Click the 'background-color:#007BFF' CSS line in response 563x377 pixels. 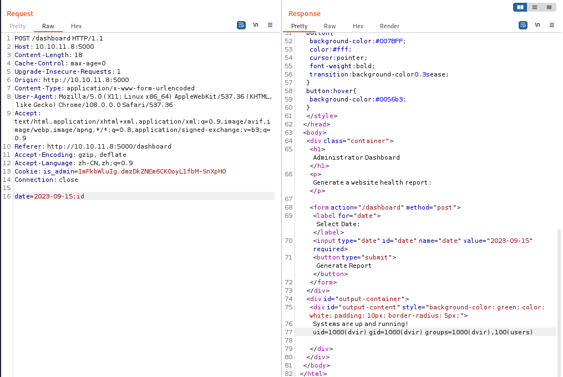tap(357, 41)
